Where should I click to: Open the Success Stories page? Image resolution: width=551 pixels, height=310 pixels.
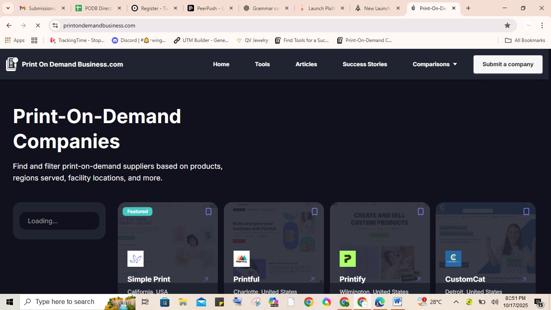(x=365, y=64)
